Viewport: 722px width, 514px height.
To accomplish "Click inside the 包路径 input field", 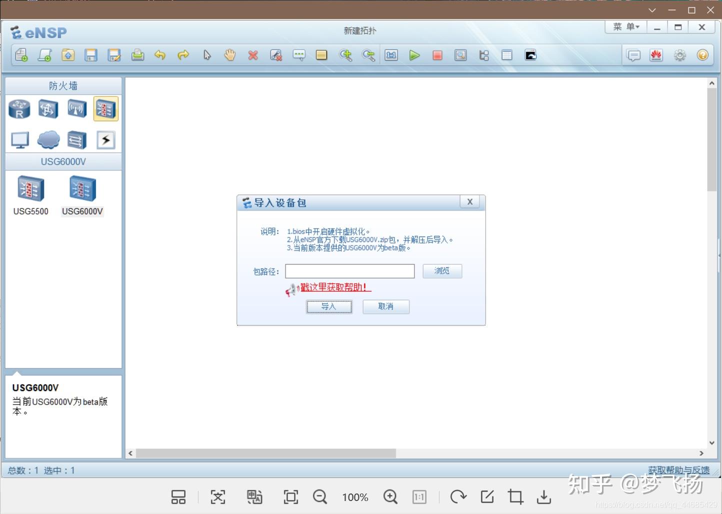I will coord(349,271).
